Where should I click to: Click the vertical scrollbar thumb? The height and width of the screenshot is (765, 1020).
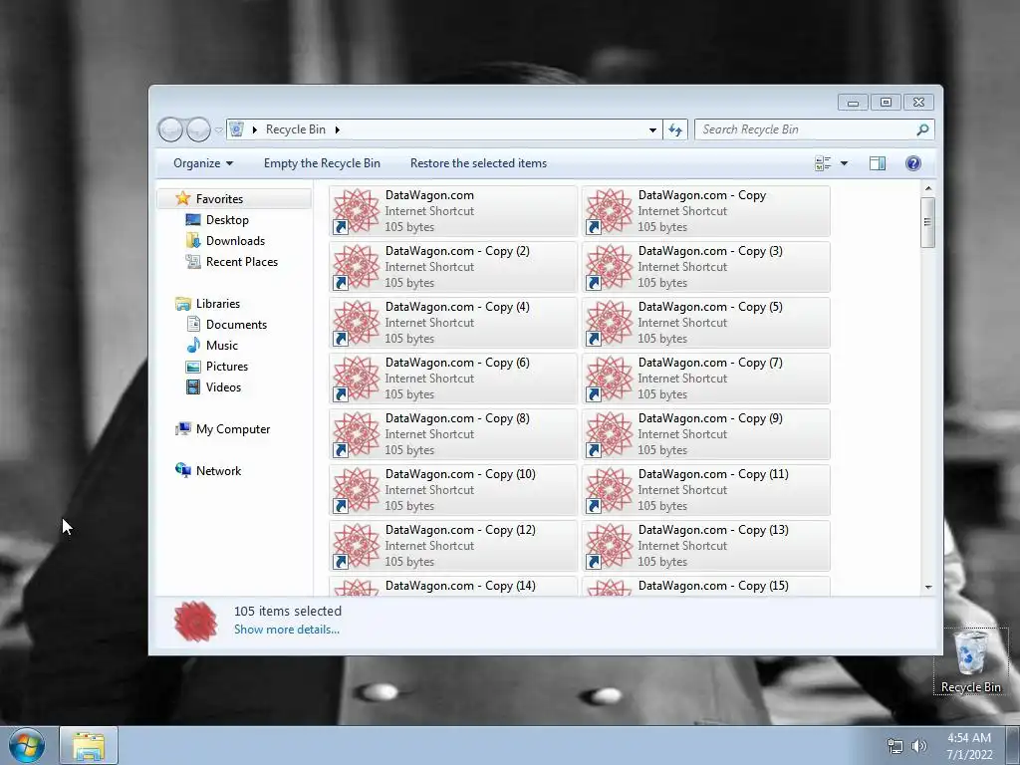(x=928, y=222)
